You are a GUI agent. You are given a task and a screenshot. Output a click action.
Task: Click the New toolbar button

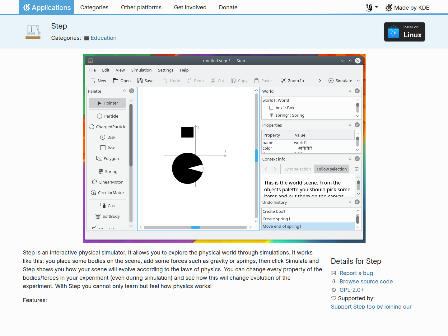click(98, 81)
